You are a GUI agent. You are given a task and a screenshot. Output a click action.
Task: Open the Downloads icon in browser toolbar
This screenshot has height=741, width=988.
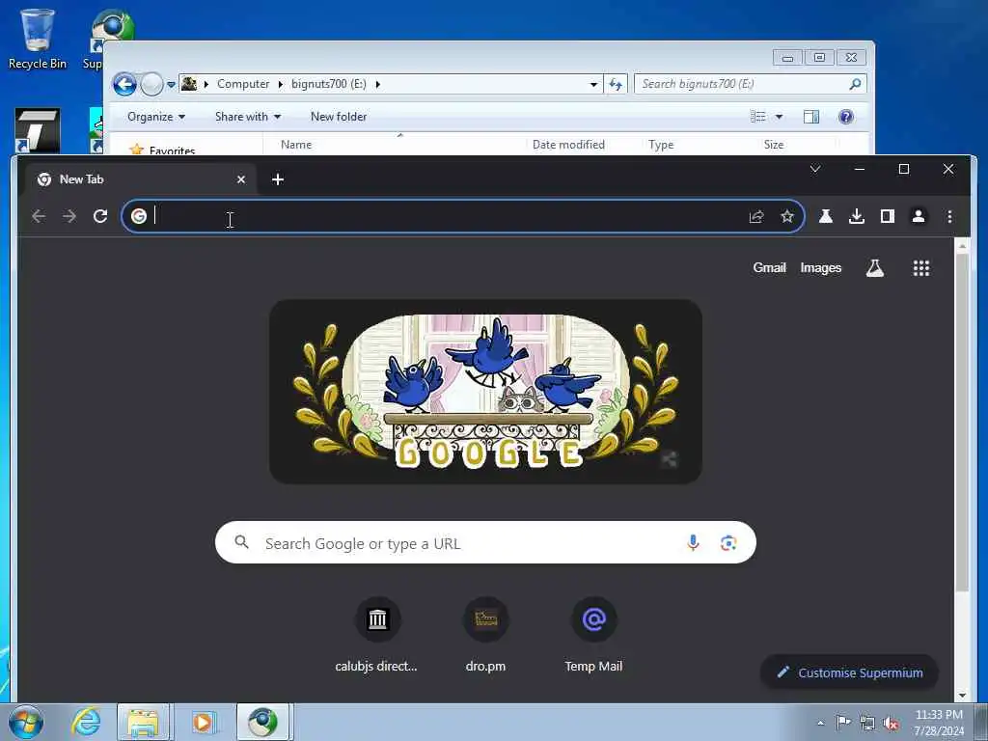857,217
